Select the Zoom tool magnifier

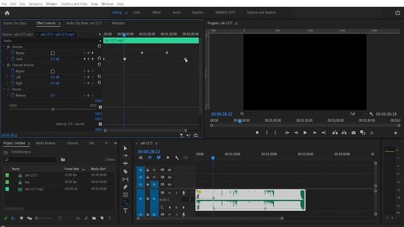point(125,202)
